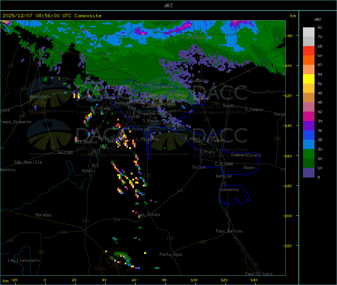Select the 'Guadales' place label
The width and height of the screenshot is (337, 285).
[200, 81]
